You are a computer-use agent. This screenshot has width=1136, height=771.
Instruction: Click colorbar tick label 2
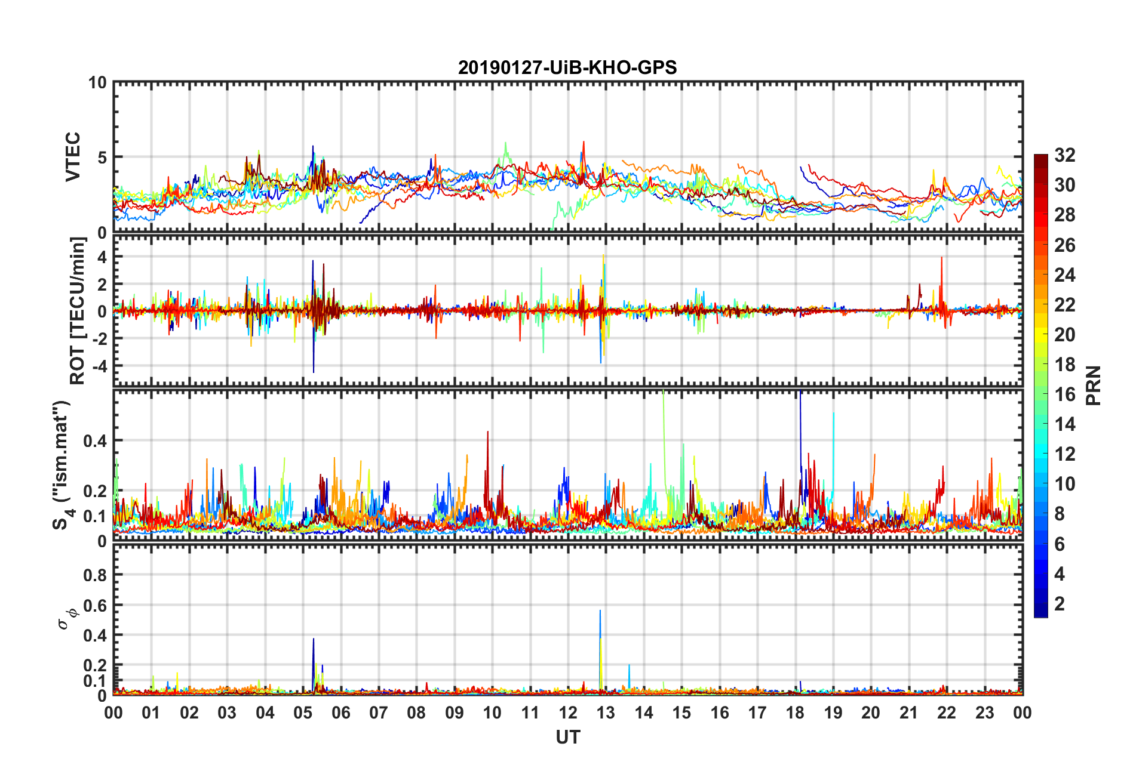(x=1060, y=603)
